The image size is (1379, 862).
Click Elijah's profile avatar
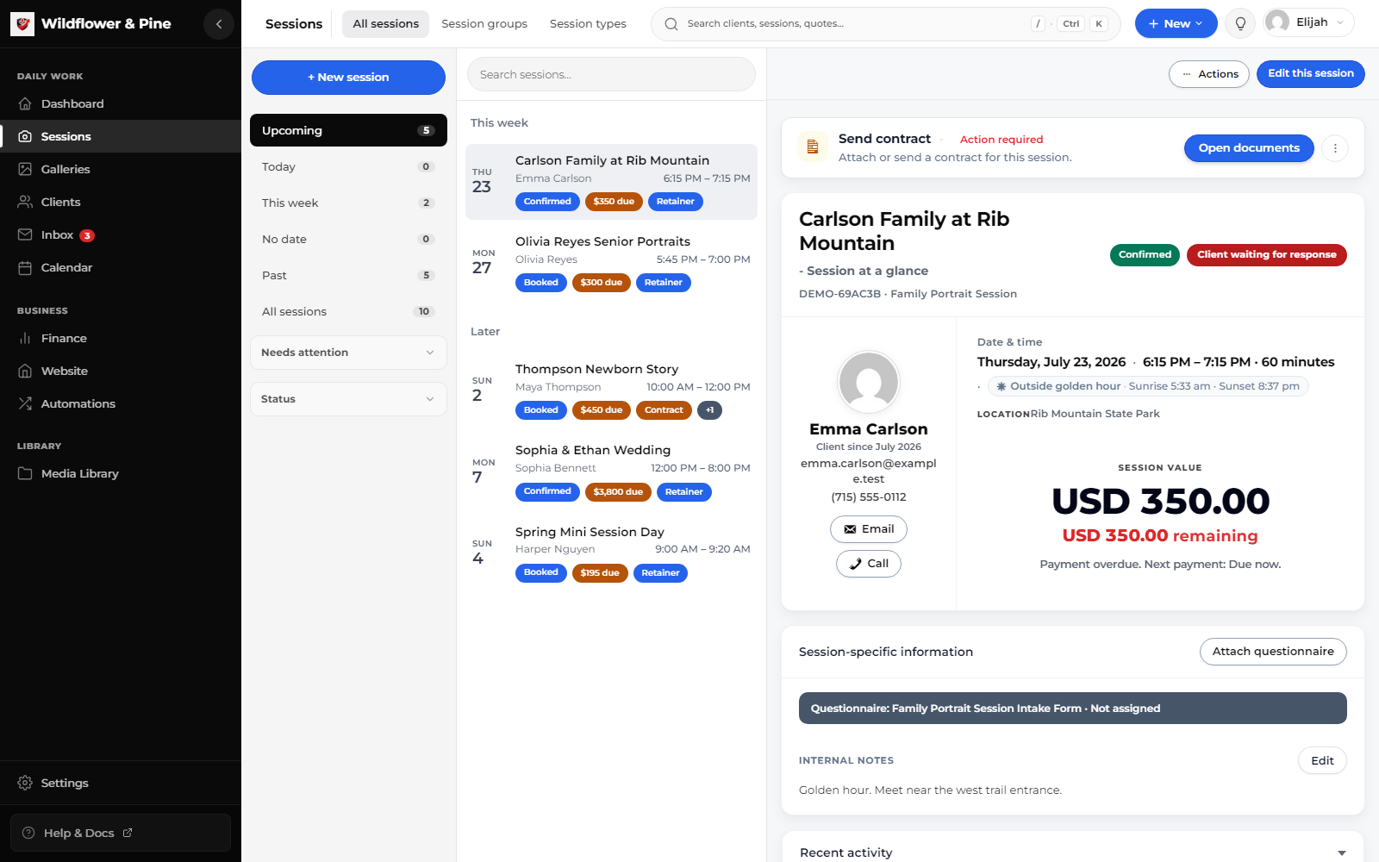click(1278, 22)
